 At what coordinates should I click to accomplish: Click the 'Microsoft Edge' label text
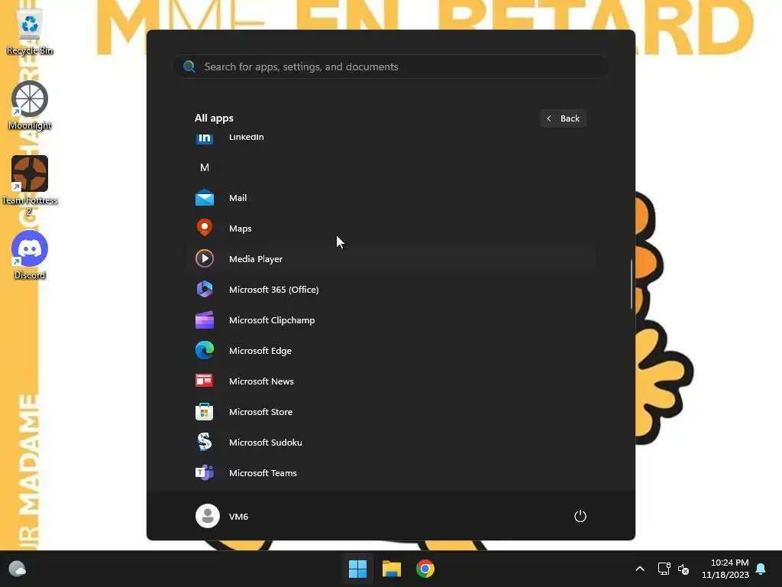click(x=260, y=350)
